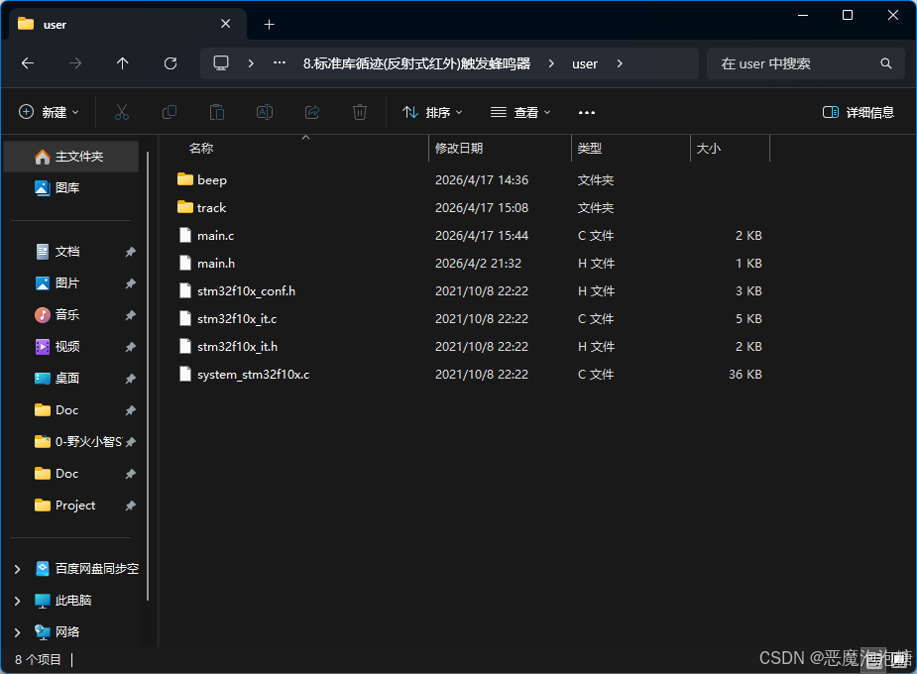Open a new tab with plus button
Screen dimensions: 917x674
(269, 24)
